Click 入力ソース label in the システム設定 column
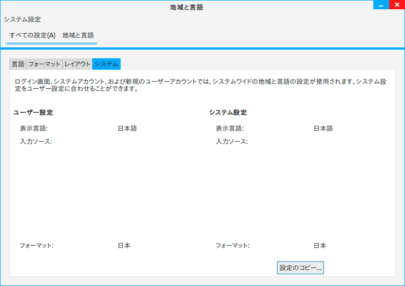 pyautogui.click(x=231, y=142)
